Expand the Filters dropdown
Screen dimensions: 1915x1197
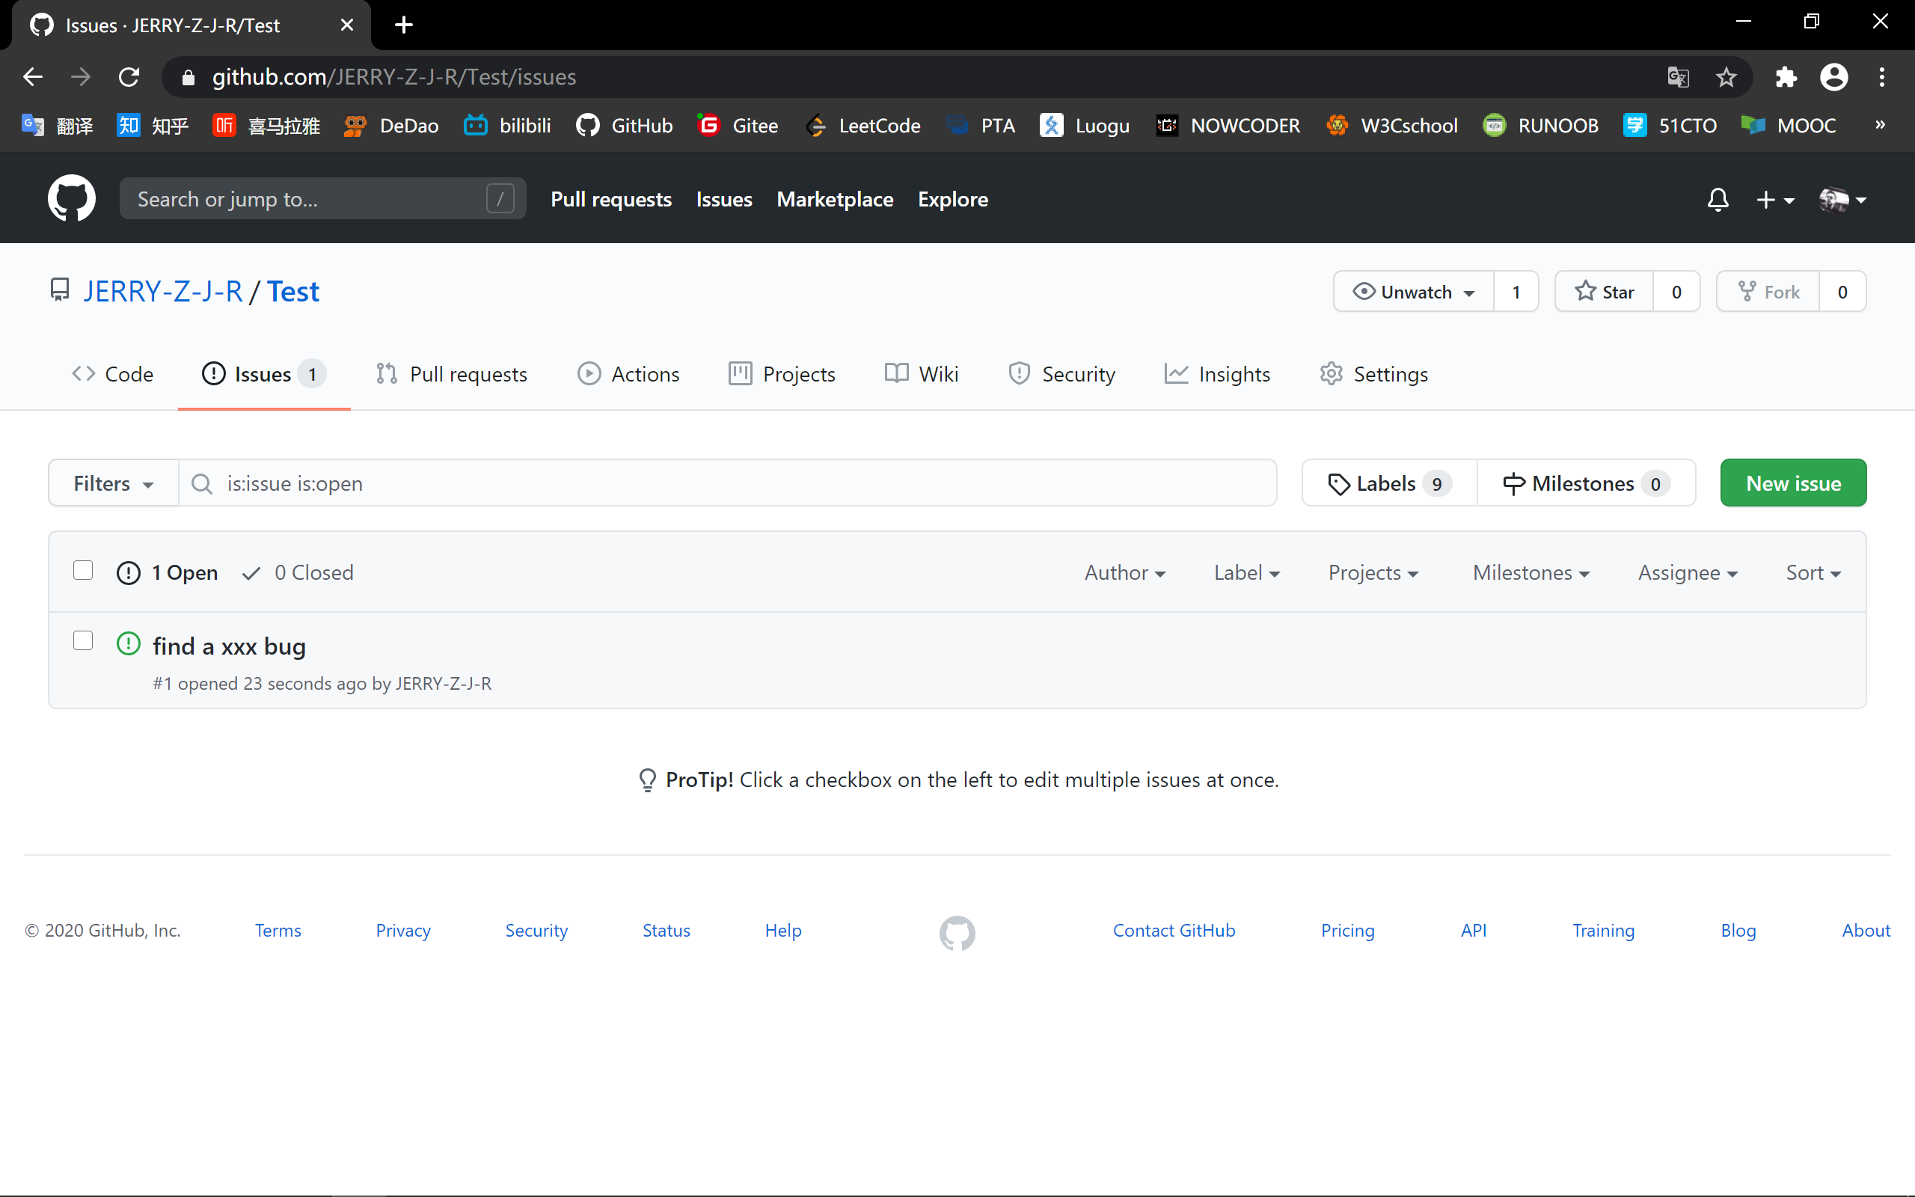[113, 483]
